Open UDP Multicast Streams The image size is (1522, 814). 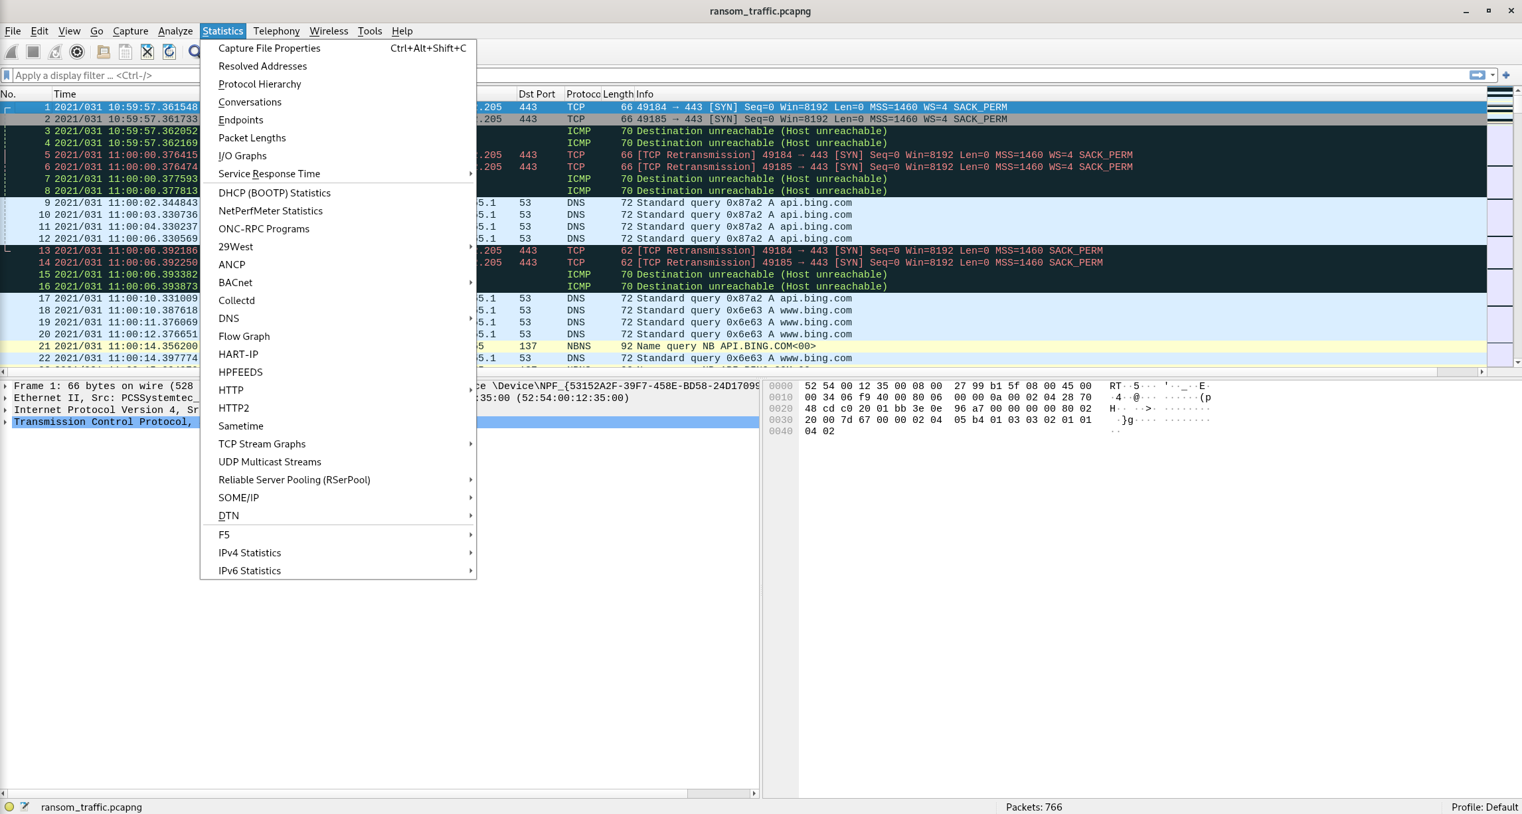[x=338, y=461]
